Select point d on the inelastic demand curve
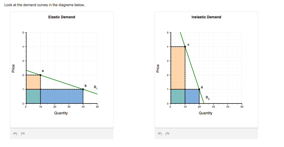The height and width of the screenshot is (147, 284). pyautogui.click(x=199, y=89)
